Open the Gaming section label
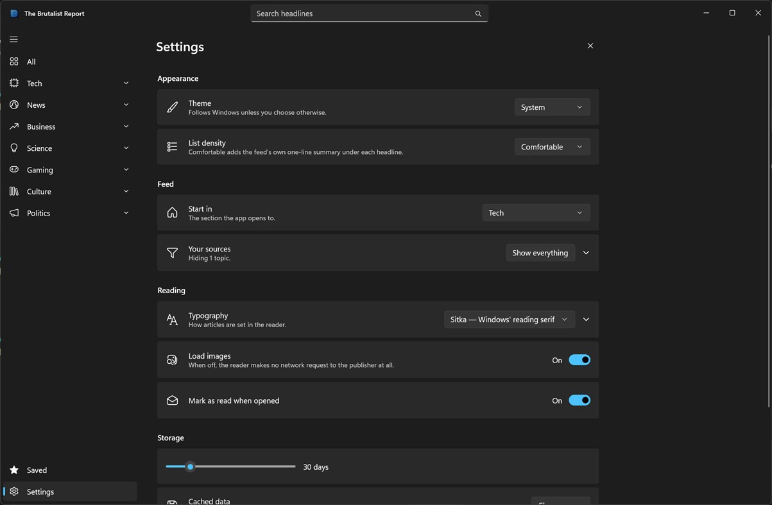This screenshot has height=505, width=772. pyautogui.click(x=40, y=170)
